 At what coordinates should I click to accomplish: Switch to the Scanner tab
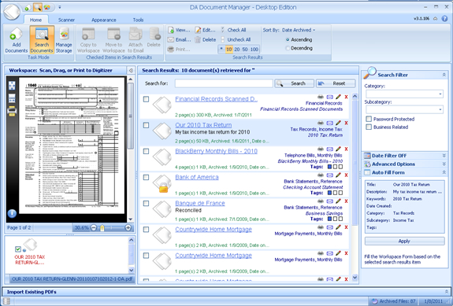pos(66,20)
